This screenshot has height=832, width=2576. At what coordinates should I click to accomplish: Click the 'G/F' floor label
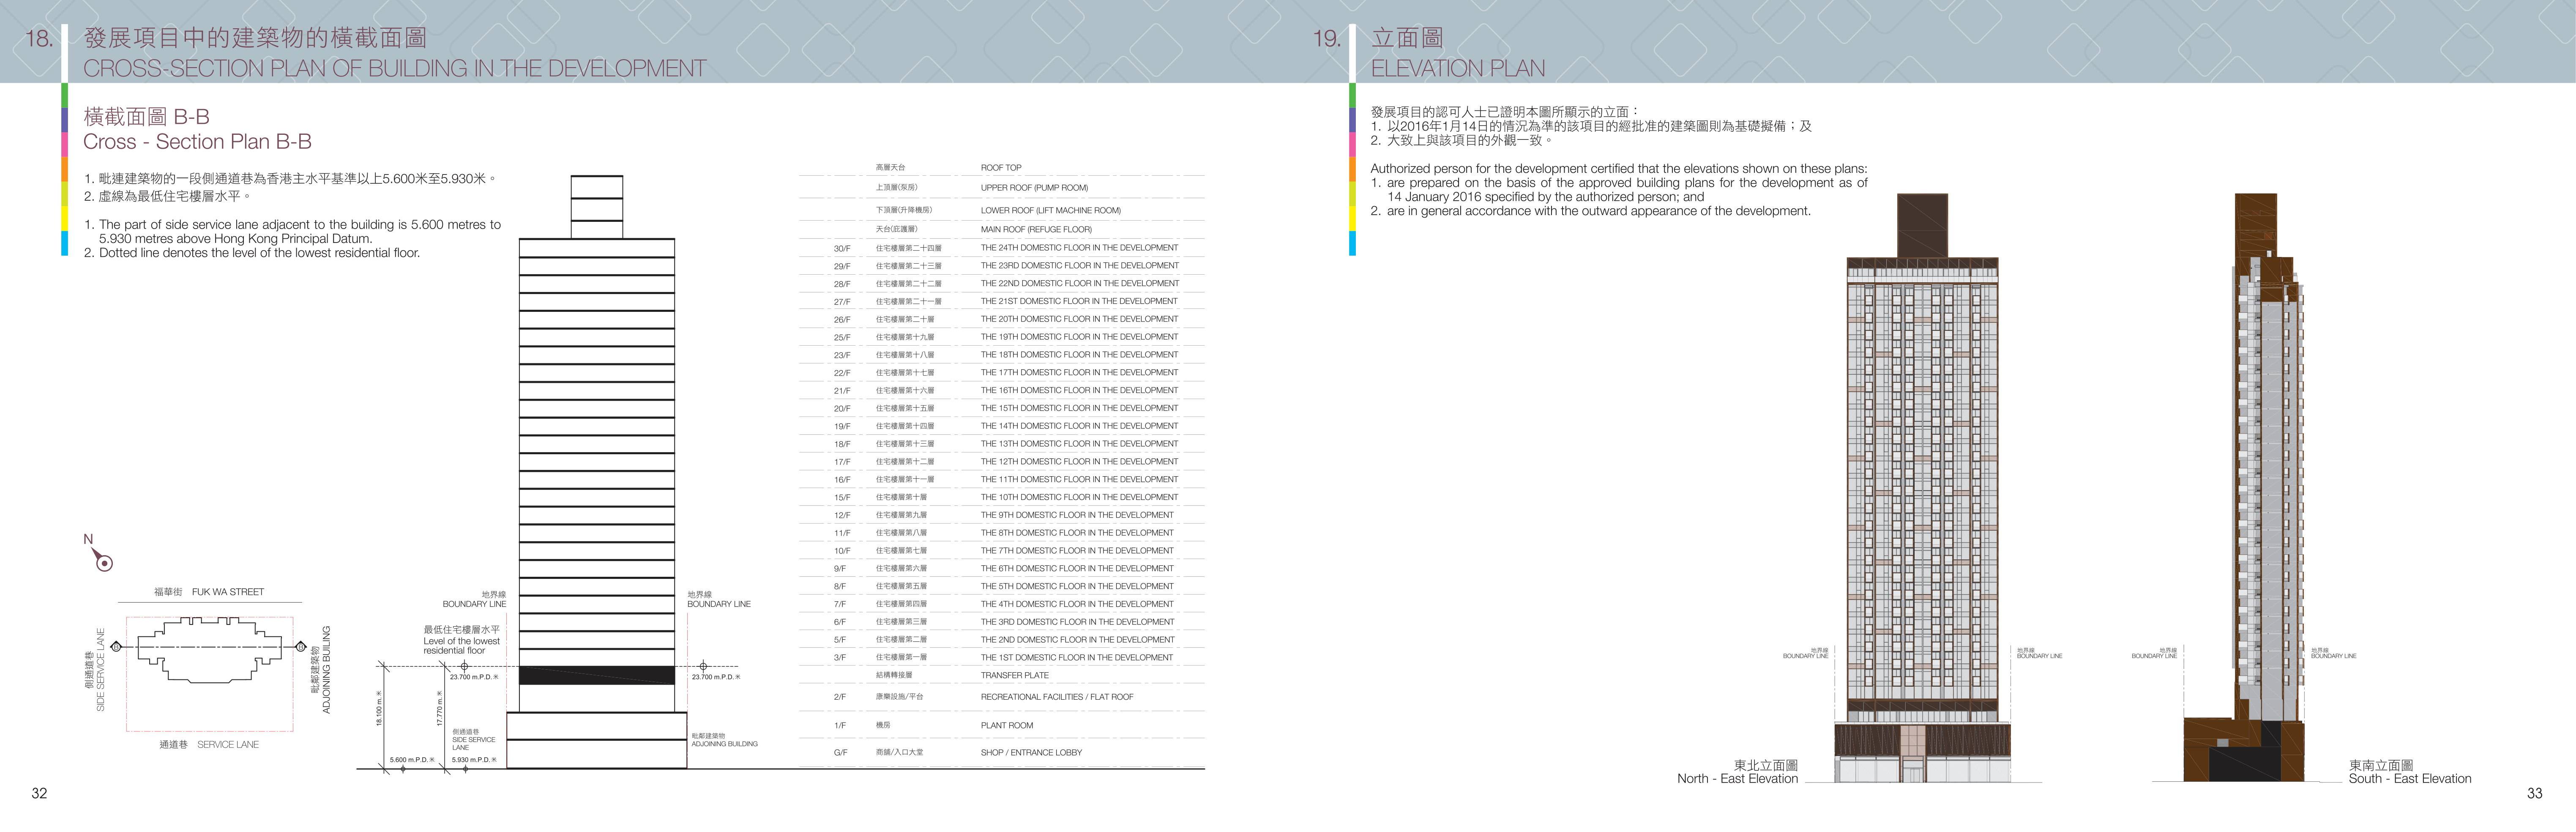tap(841, 753)
